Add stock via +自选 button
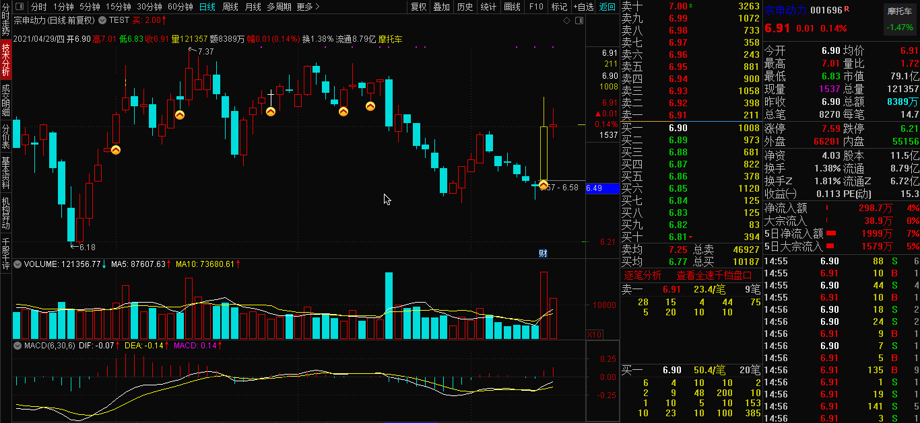Image resolution: width=920 pixels, height=423 pixels. click(x=583, y=7)
